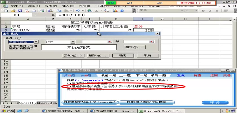Click the 删除(D)... button

point(98,56)
